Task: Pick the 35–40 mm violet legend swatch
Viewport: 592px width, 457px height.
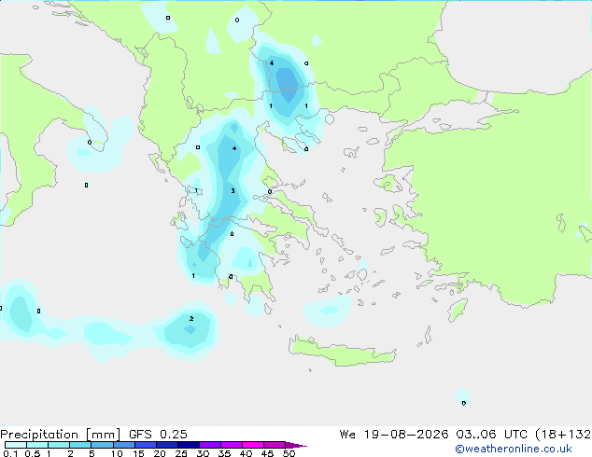Action: click(232, 445)
